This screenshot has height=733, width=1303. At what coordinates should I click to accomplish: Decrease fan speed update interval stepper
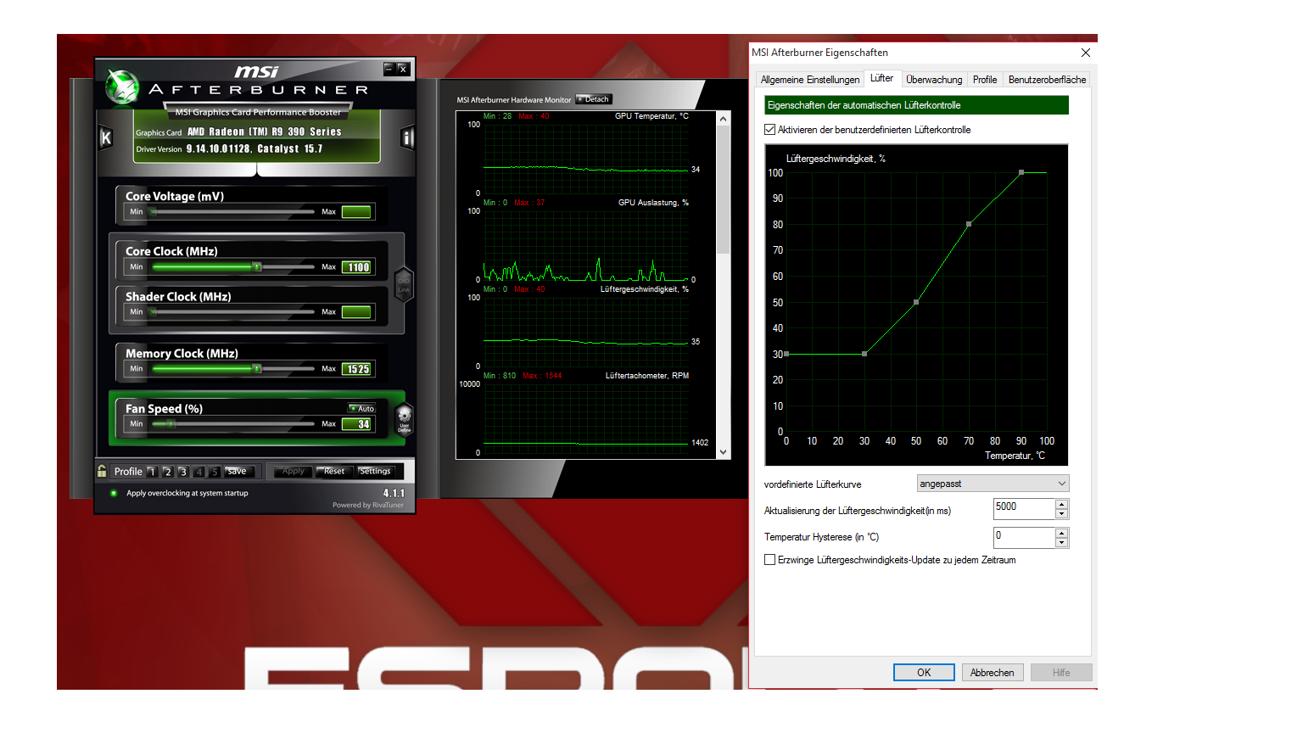[1061, 513]
